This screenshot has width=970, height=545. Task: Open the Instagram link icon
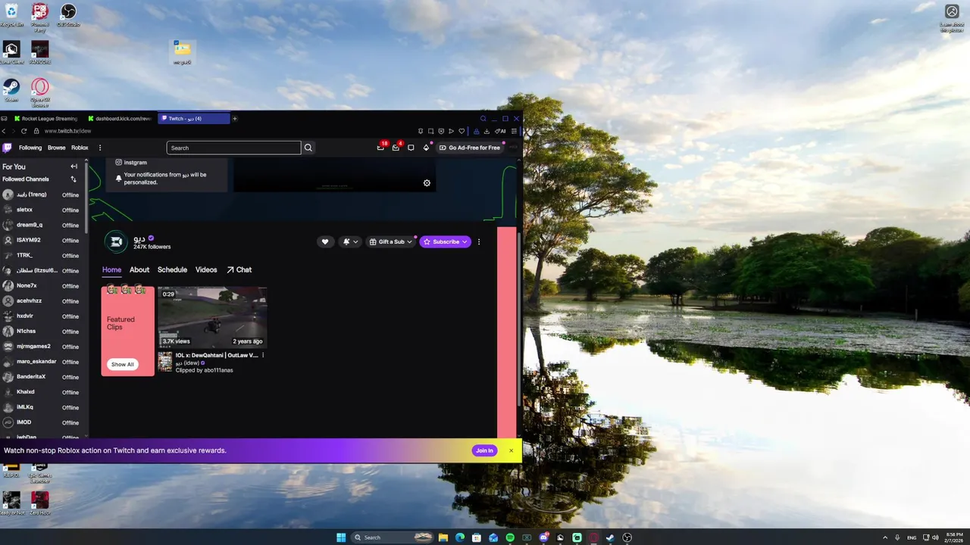click(118, 163)
